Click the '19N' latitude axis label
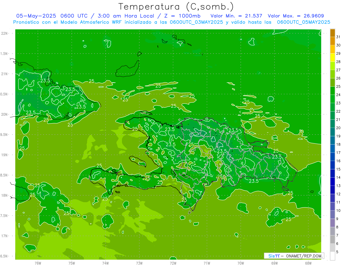This screenshot has width=346, height=267. click(x=5, y=155)
